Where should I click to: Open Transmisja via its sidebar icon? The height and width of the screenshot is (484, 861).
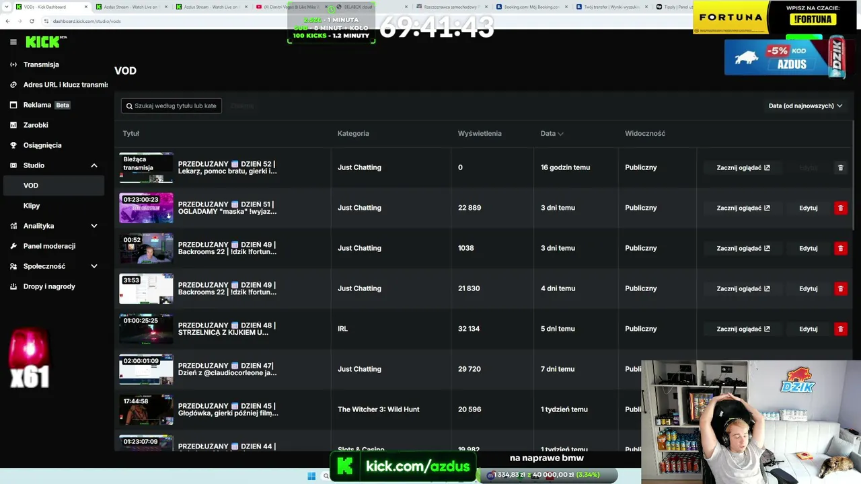[13, 65]
